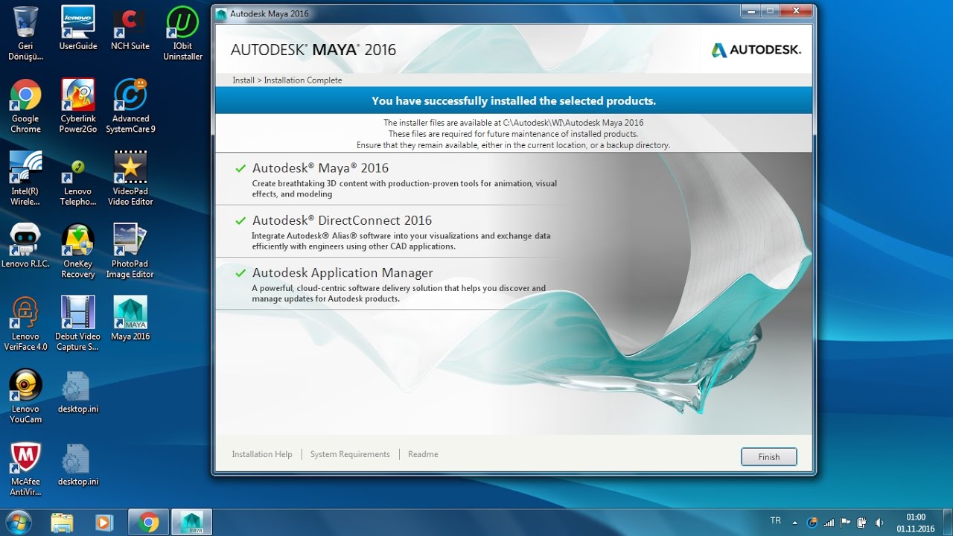
Task: Open the NCH Suite desktop icon
Action: click(130, 28)
